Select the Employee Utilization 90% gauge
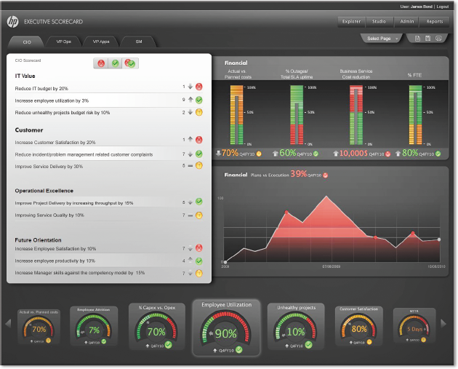Screen dimensions: 458x369 tap(226, 328)
